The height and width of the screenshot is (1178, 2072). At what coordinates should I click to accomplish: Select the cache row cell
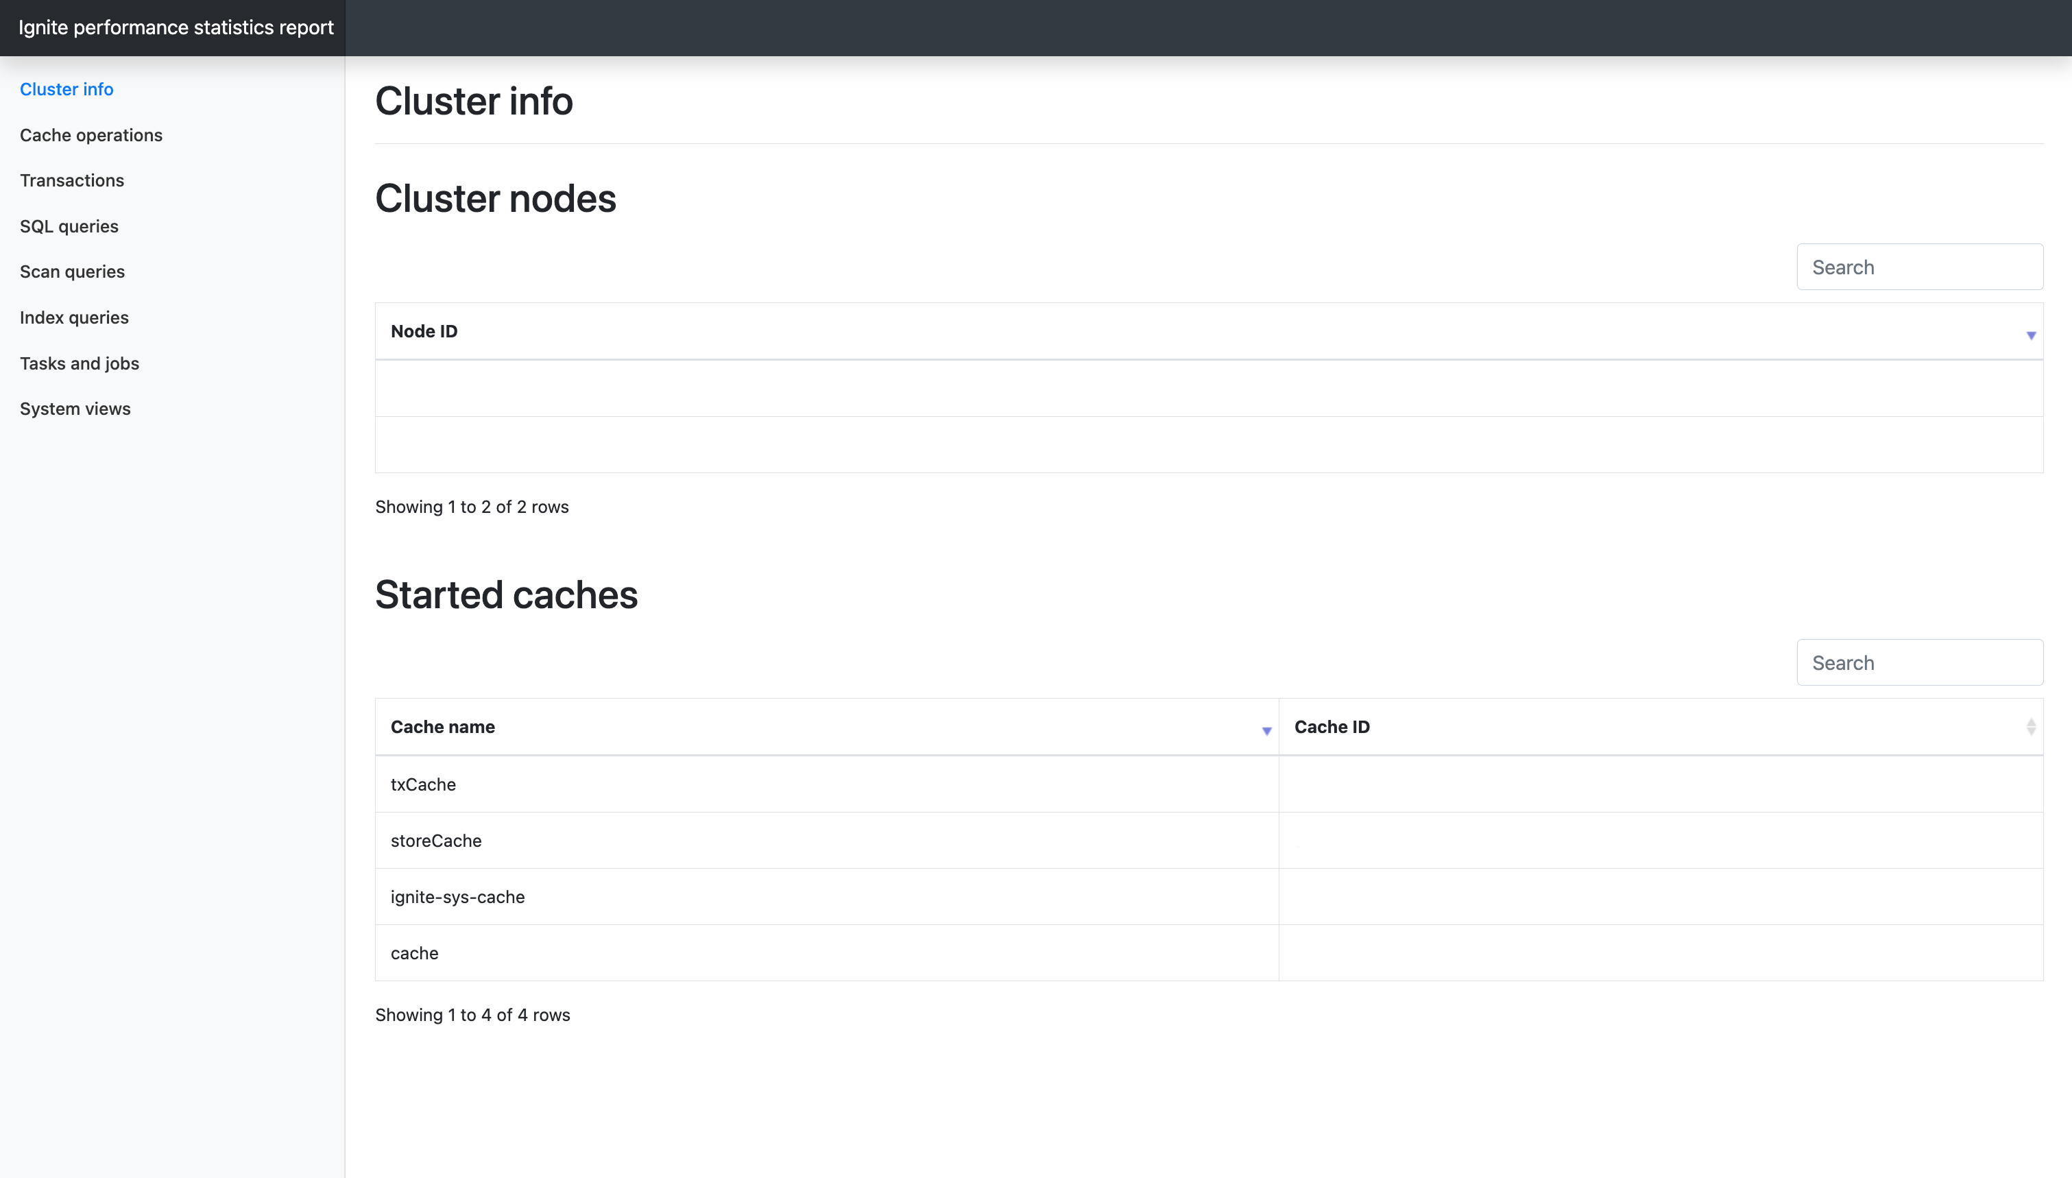pos(828,953)
